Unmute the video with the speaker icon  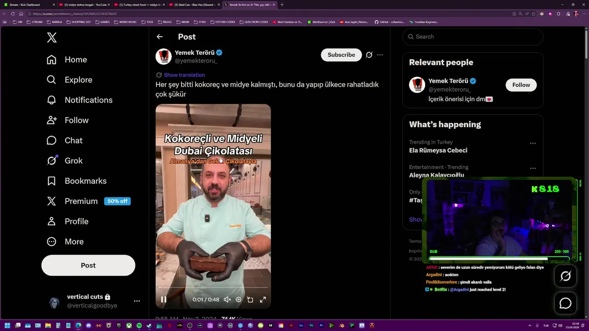[x=227, y=299]
